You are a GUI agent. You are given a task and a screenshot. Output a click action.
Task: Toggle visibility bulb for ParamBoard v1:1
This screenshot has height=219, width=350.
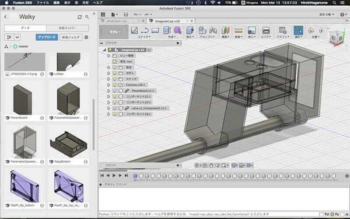[x=115, y=91]
